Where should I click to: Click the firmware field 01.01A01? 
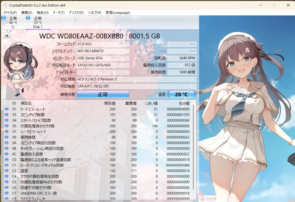click(x=103, y=44)
